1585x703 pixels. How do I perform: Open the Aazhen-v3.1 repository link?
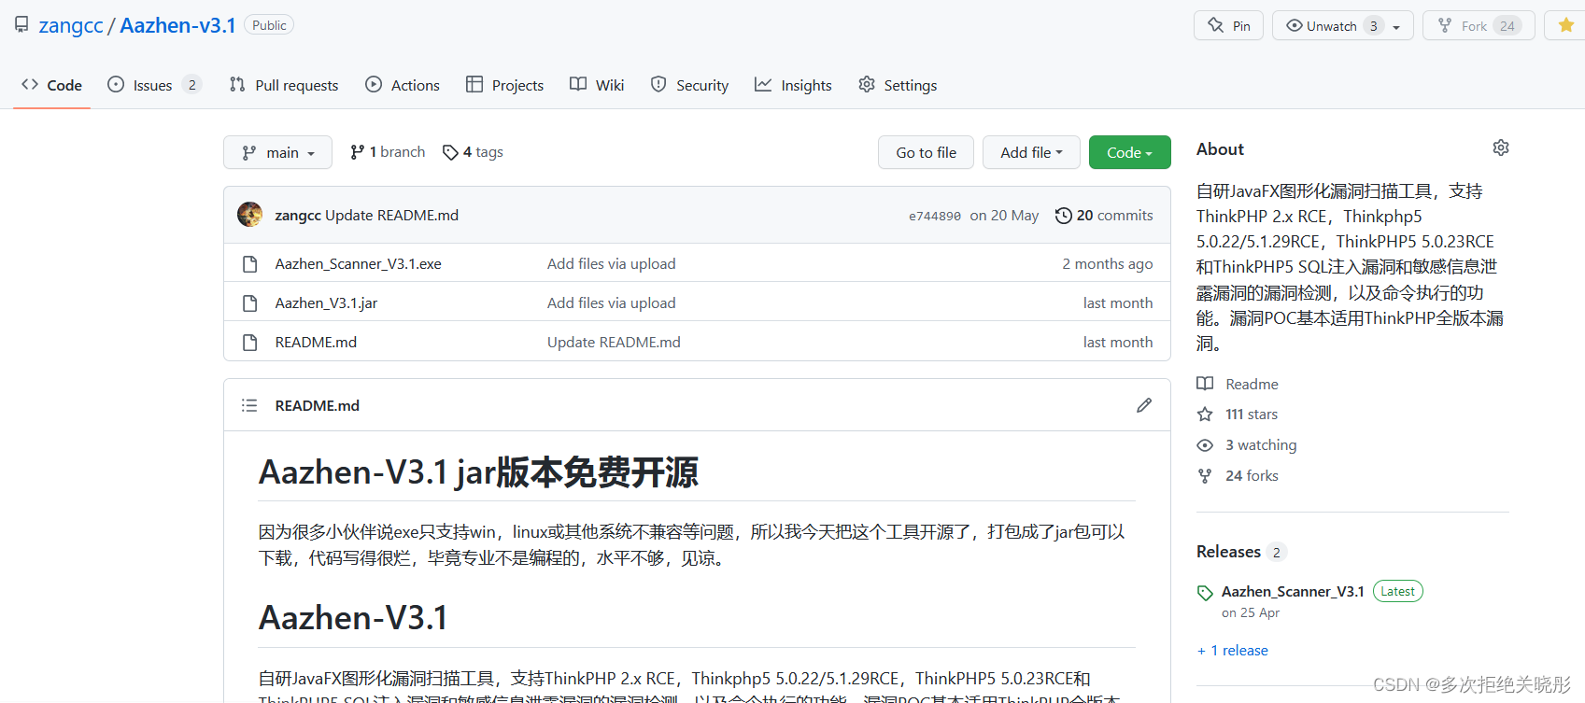click(177, 25)
